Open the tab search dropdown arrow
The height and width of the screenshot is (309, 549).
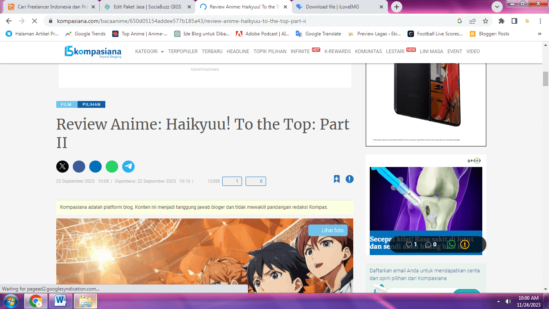click(x=497, y=7)
